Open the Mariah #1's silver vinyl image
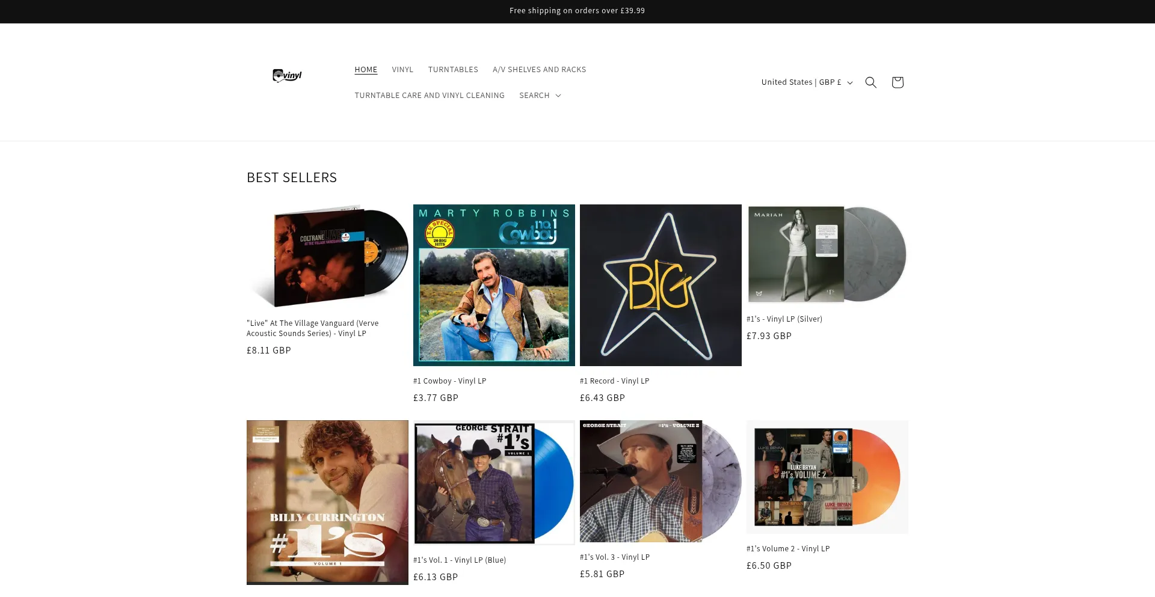Image resolution: width=1155 pixels, height=597 pixels. point(827,254)
